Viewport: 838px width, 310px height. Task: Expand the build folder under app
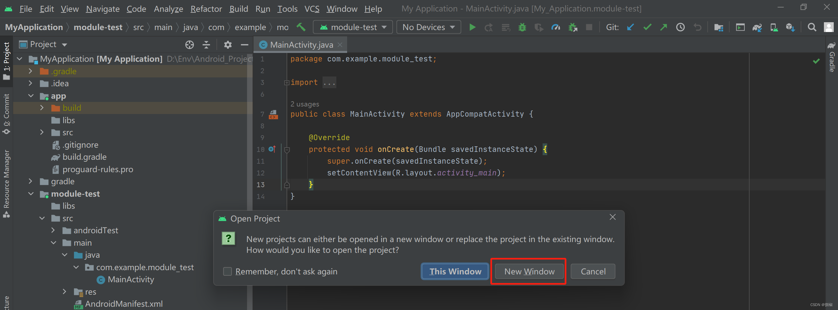[42, 108]
